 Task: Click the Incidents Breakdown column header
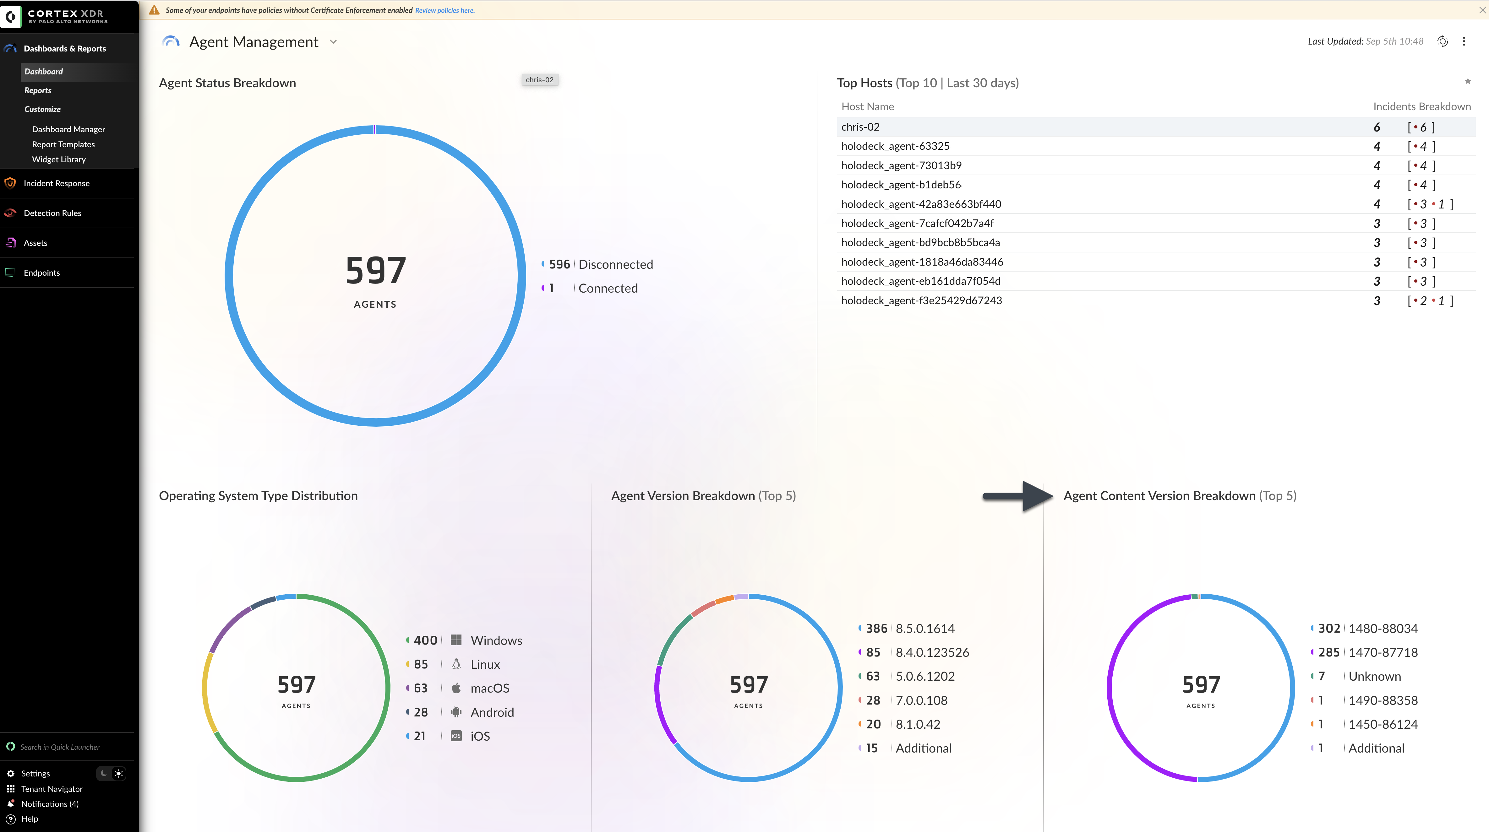[1422, 106]
